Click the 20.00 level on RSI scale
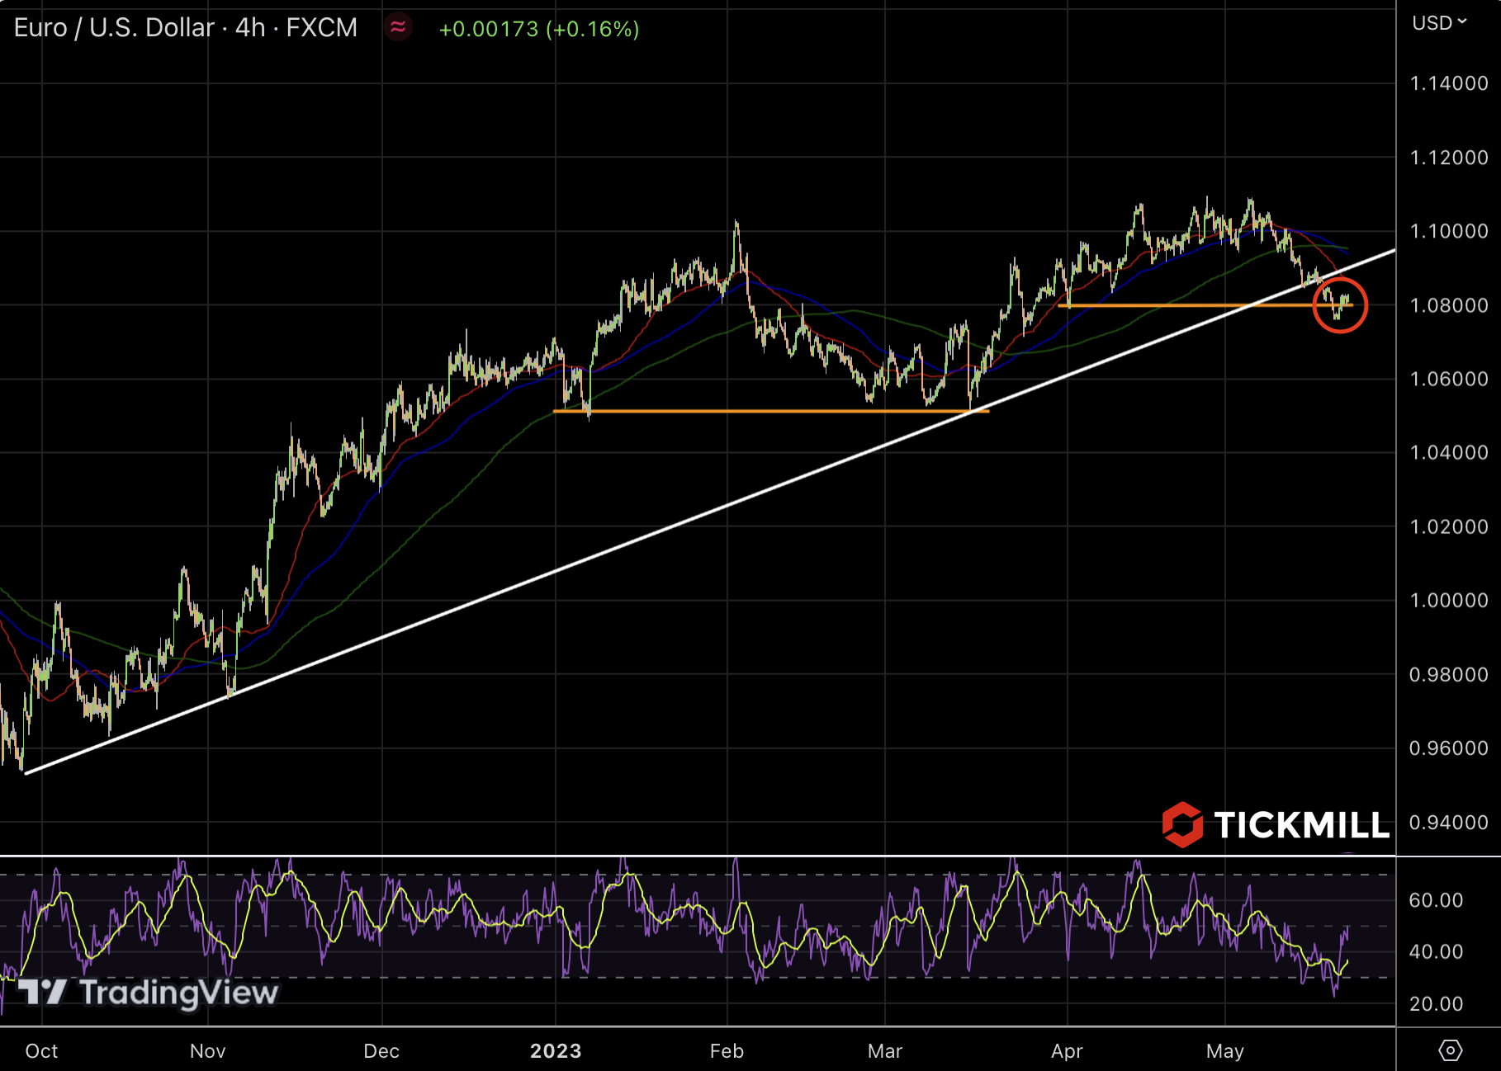 tap(1436, 1003)
